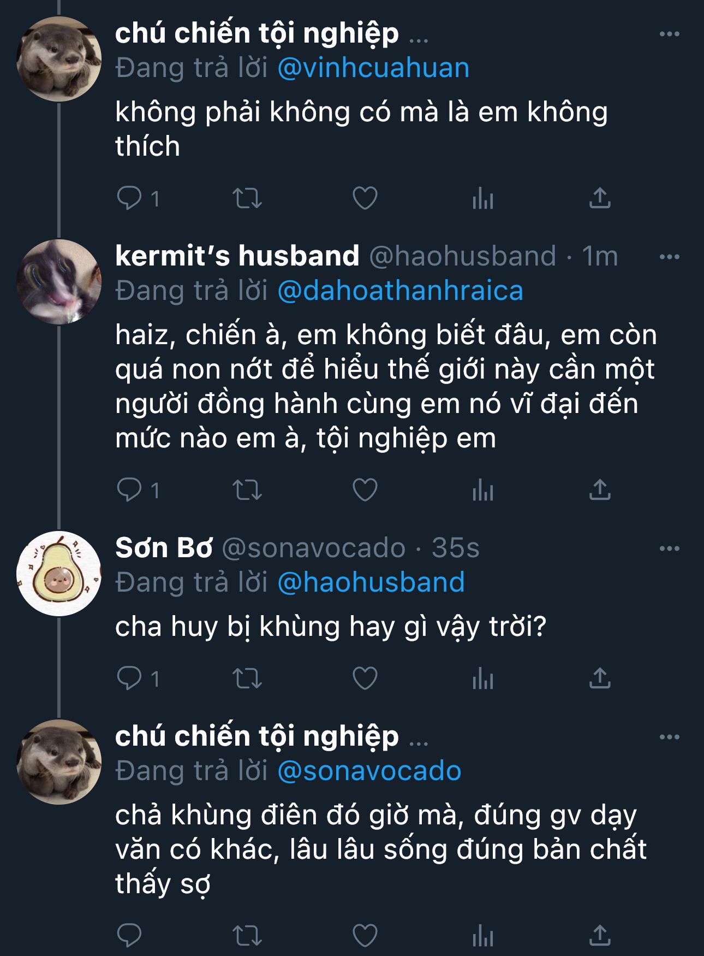The image size is (704, 956).
Task: Reply to the last tweet about 'gv dạy văn'
Action: (130, 935)
